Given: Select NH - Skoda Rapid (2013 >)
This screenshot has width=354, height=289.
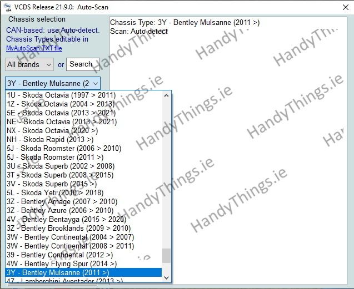Looking at the screenshot, I should click(83, 139).
